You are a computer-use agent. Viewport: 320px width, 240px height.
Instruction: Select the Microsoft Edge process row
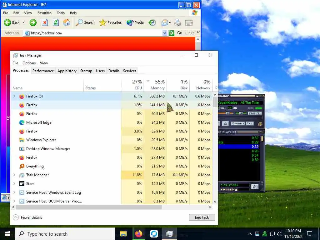click(x=112, y=122)
